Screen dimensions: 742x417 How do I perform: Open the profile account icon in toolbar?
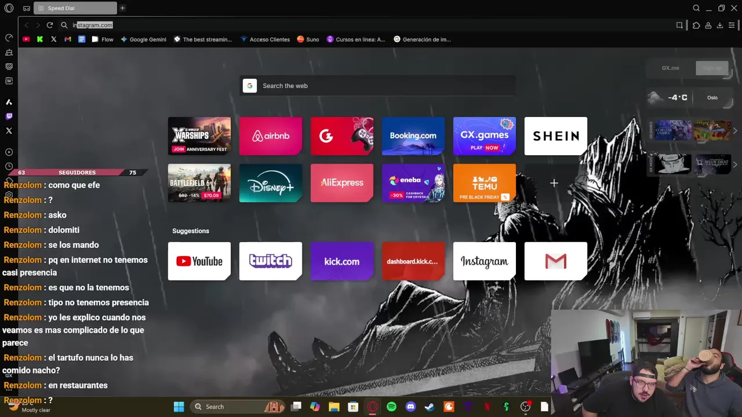point(708,25)
